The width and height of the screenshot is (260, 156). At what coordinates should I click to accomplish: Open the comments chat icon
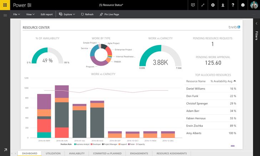point(193,5)
